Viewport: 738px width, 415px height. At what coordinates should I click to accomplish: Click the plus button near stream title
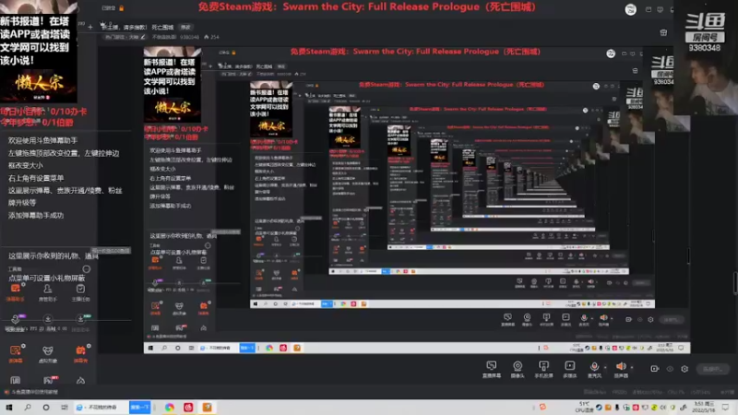[90, 28]
